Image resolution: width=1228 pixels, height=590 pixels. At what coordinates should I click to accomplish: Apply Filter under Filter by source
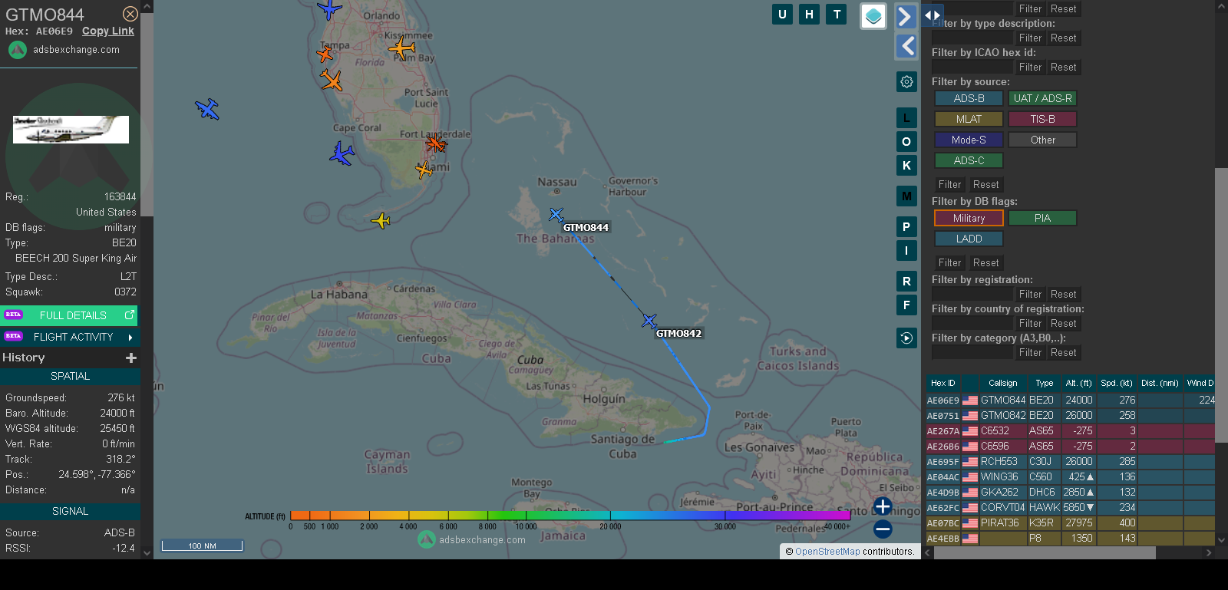point(949,185)
